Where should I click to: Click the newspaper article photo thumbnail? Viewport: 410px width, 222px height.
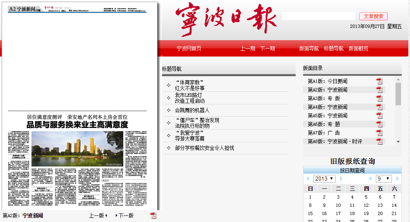(77, 145)
